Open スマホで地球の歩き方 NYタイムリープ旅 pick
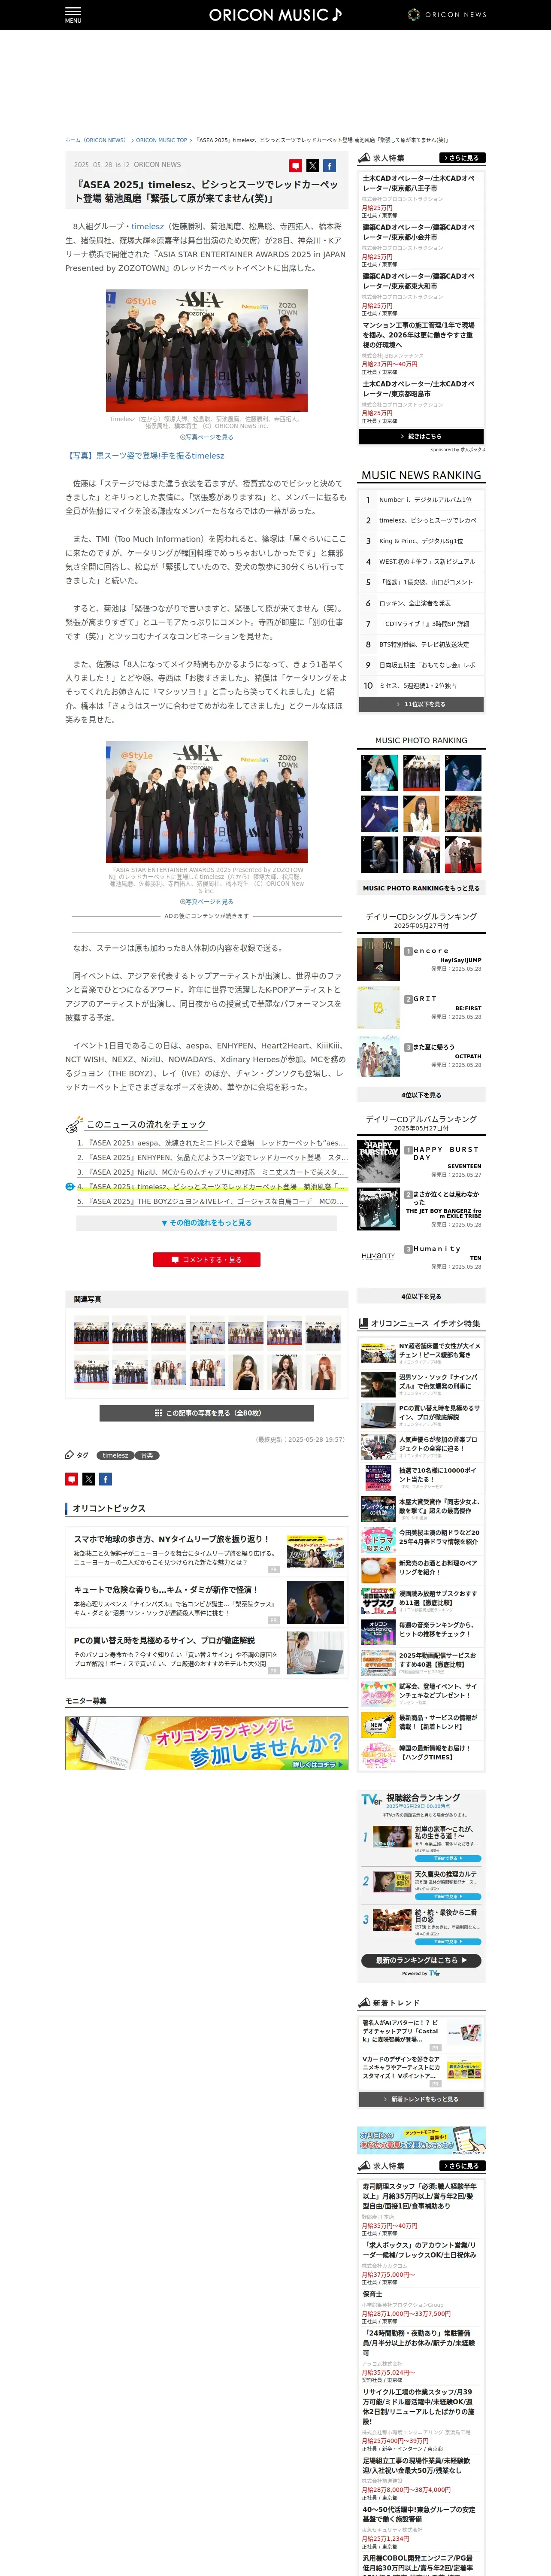 [206, 1552]
